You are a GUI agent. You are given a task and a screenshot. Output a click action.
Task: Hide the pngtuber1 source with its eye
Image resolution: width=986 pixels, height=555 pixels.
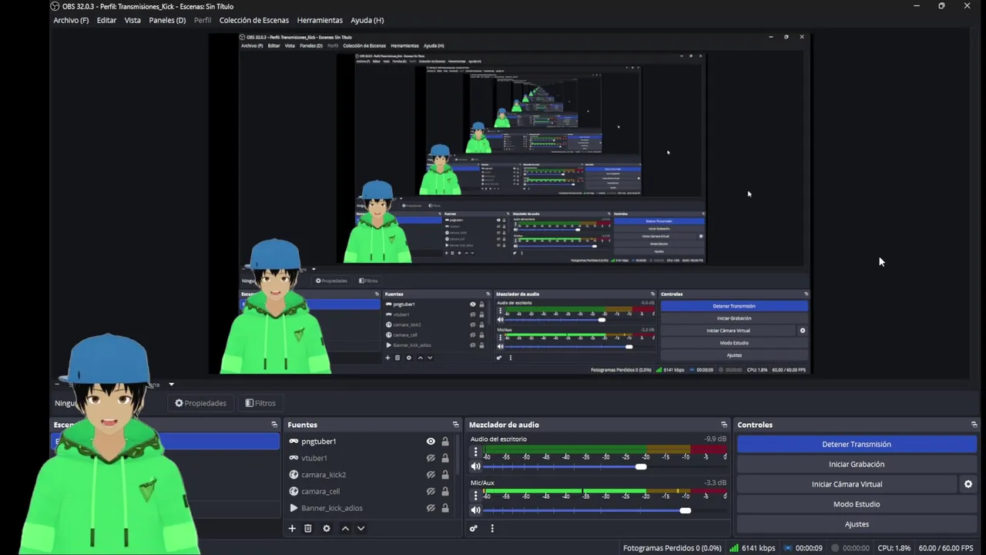tap(431, 442)
